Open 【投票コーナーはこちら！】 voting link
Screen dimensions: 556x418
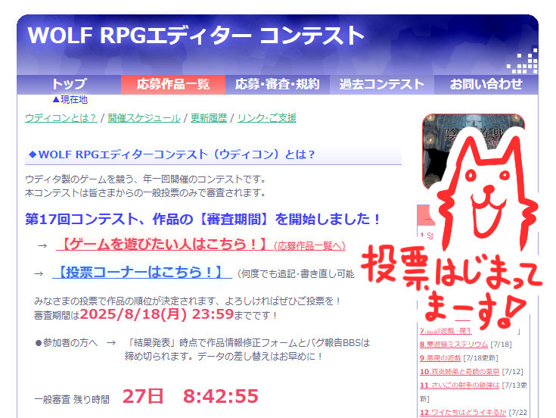coord(142,272)
